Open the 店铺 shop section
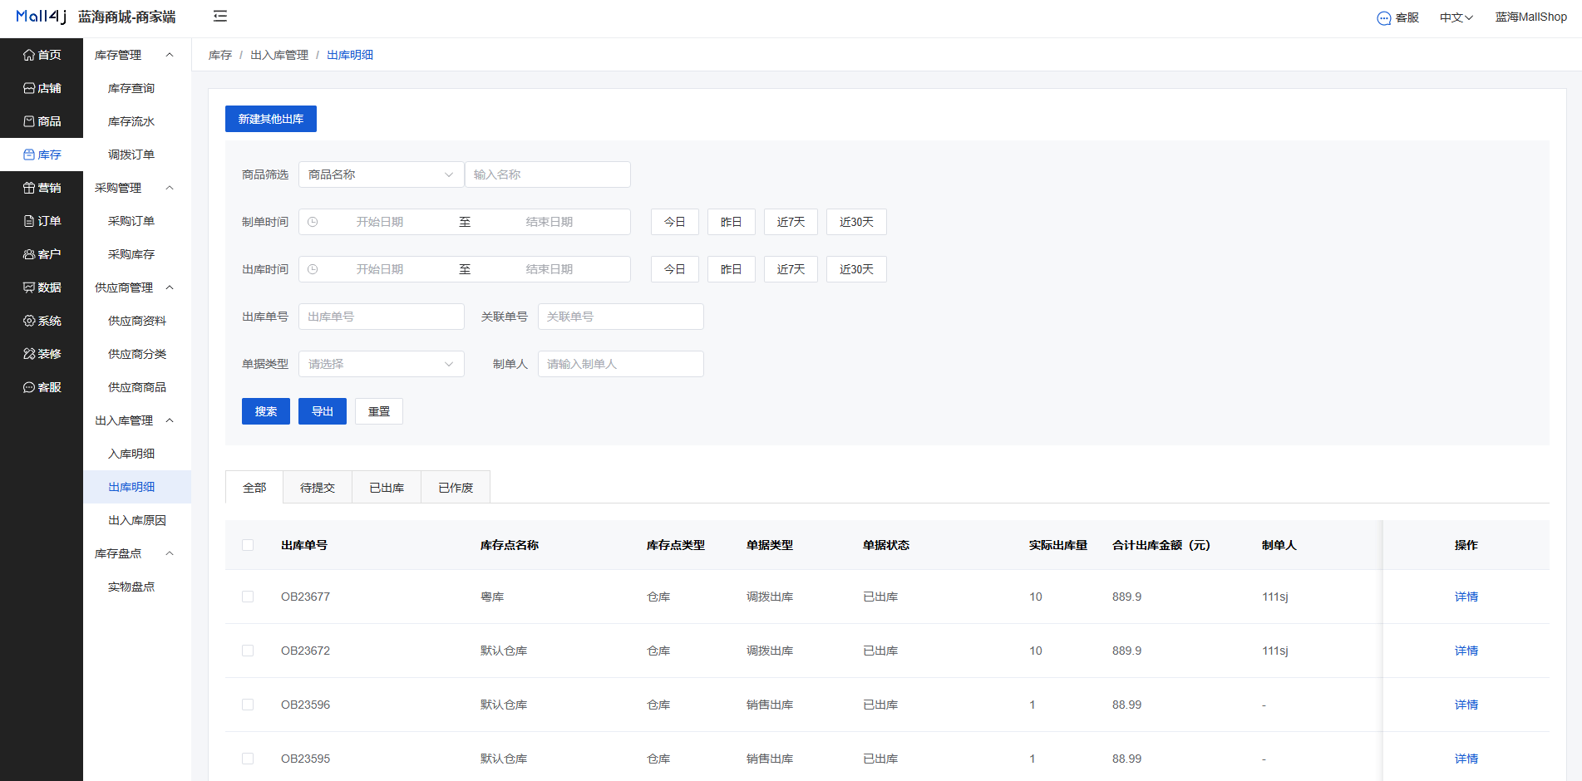The image size is (1582, 781). coord(42,88)
